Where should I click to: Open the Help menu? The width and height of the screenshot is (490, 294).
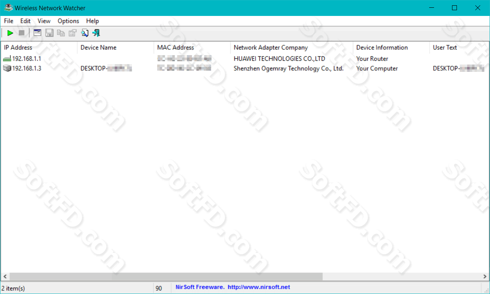92,21
